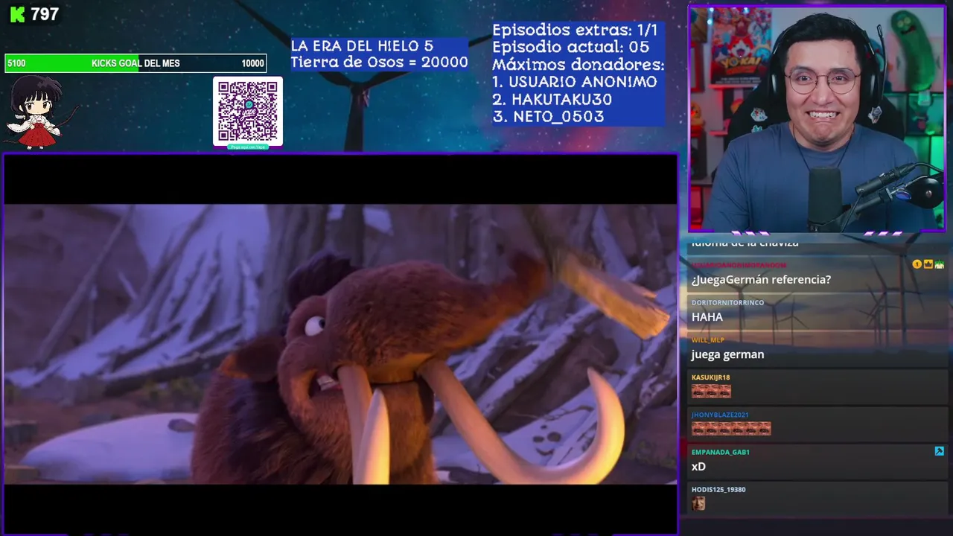Click the WILL_MLP username
Screen dimensions: 953x536
[707, 340]
